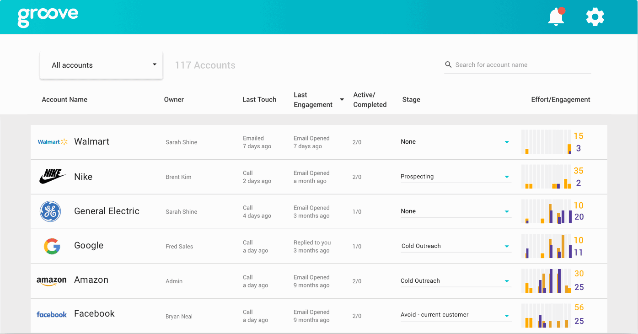Click Nike's effort number 35
The height and width of the screenshot is (334, 638).
[579, 171]
